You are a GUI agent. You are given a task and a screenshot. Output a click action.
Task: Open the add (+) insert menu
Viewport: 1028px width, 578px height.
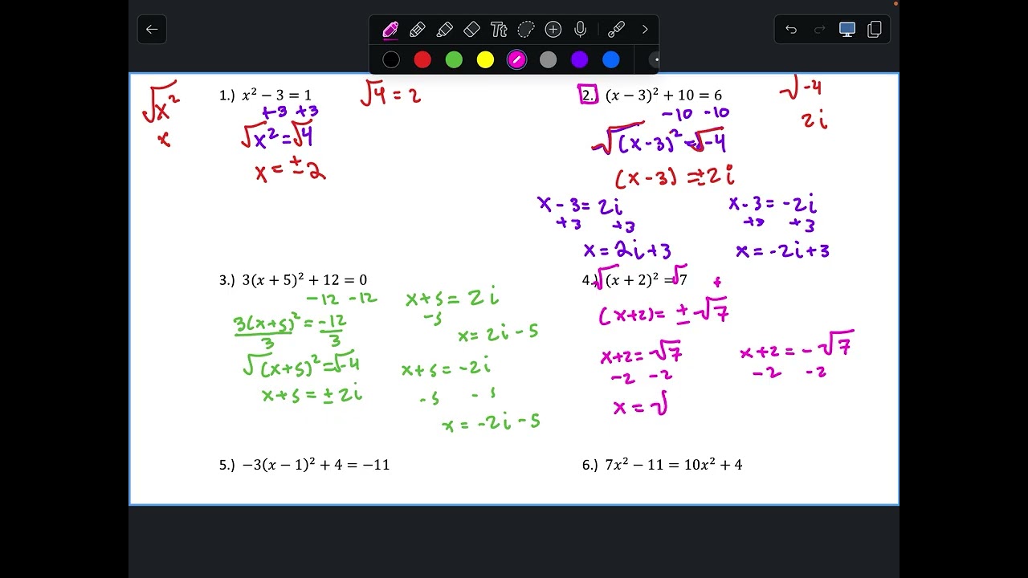tap(553, 30)
